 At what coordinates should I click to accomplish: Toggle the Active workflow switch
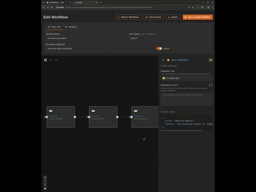[159, 48]
